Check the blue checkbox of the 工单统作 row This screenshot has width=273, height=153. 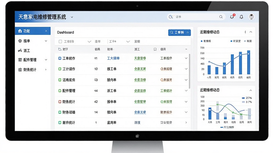[x=60, y=58]
